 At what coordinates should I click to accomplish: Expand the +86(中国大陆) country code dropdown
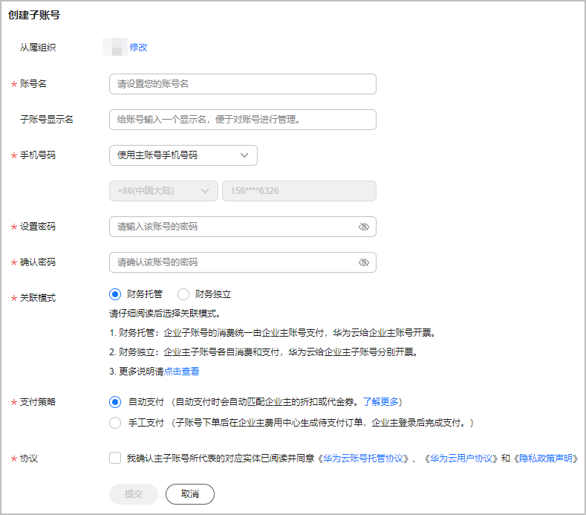click(x=163, y=191)
